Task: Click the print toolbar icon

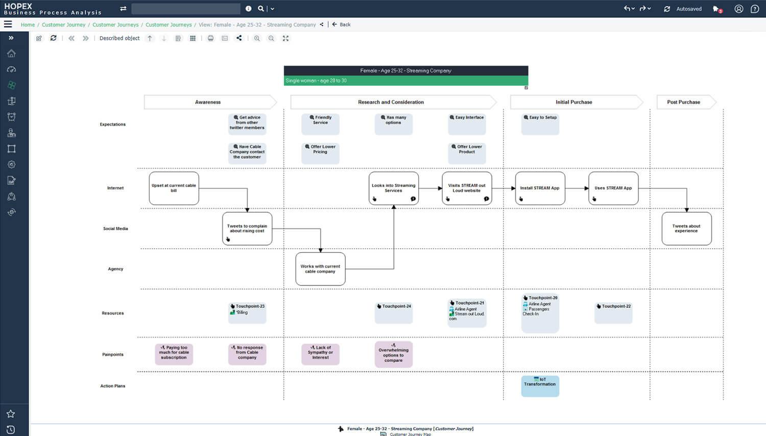Action: 210,38
